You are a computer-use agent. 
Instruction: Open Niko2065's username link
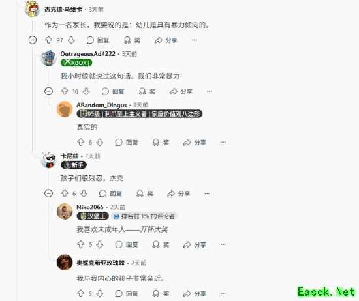pos(90,207)
